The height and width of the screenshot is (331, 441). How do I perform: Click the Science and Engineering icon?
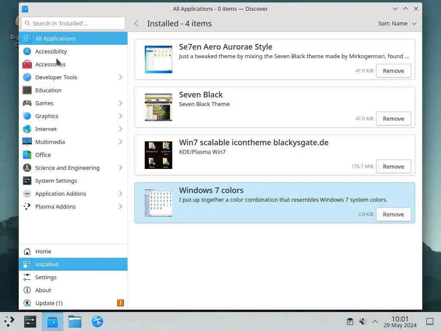27,168
